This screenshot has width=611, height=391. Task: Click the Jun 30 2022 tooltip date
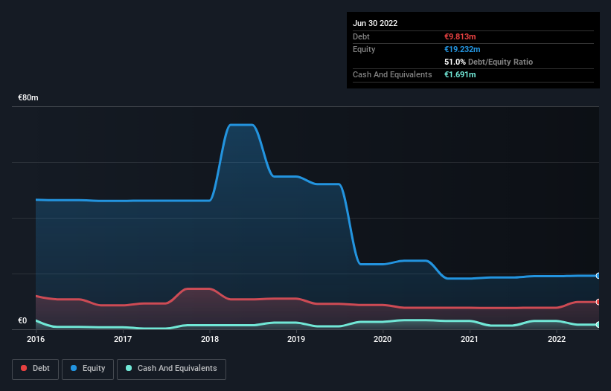coord(375,23)
